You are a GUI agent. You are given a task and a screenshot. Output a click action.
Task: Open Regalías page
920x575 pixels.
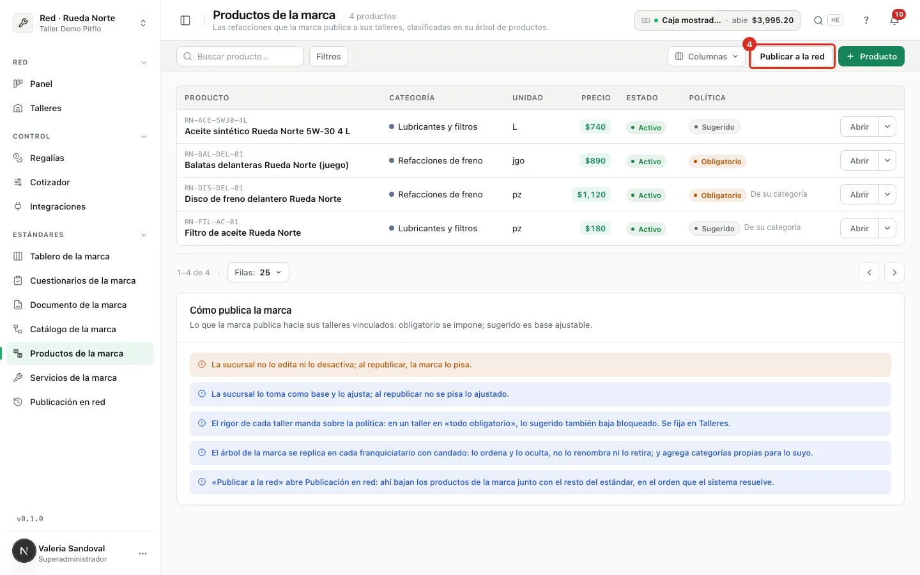80,158
